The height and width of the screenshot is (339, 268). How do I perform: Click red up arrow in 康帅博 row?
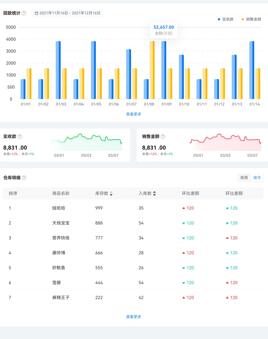click(x=184, y=253)
